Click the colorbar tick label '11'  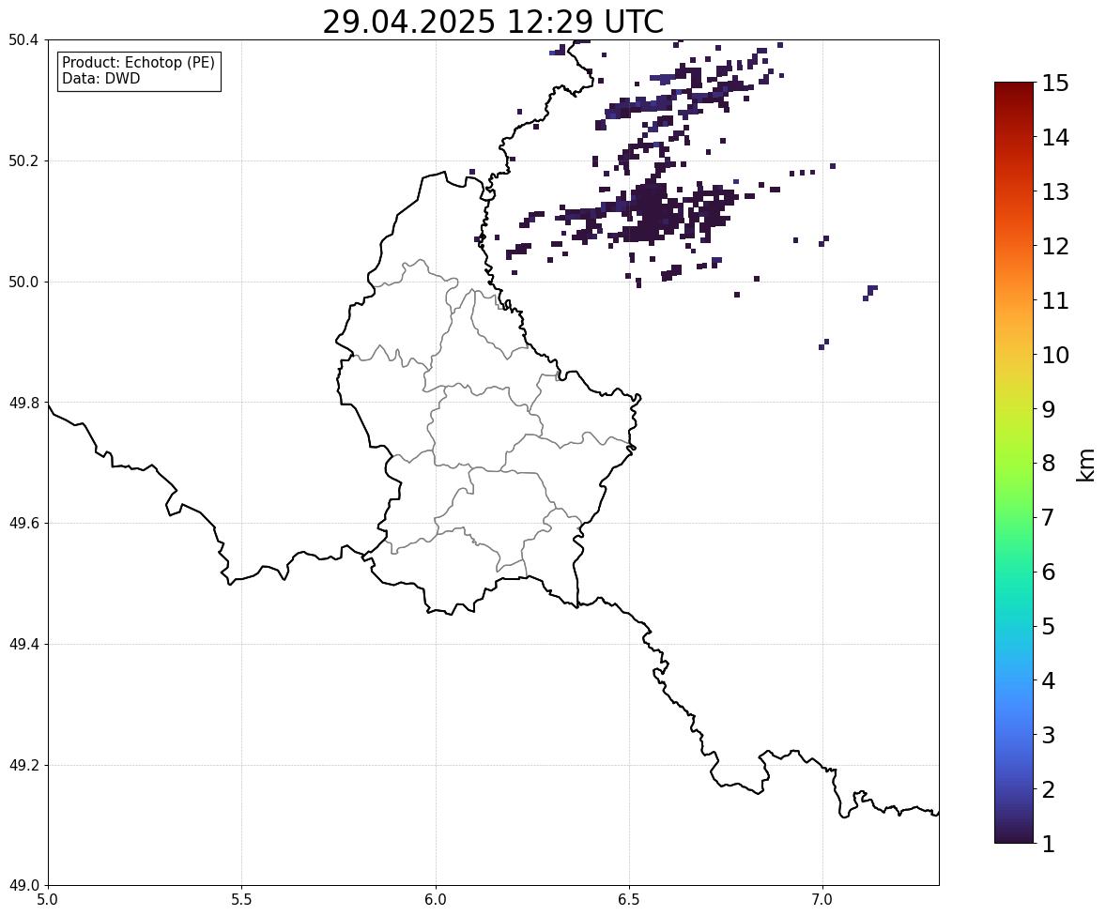(x=1055, y=300)
